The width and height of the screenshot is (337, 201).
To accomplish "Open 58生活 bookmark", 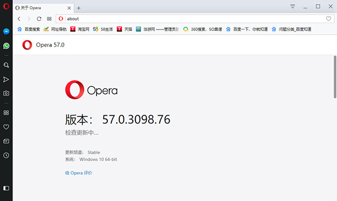I will pos(103,29).
